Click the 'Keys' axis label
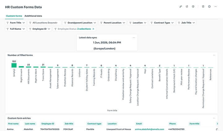This screenshot has height=131, width=223. point(145,71)
